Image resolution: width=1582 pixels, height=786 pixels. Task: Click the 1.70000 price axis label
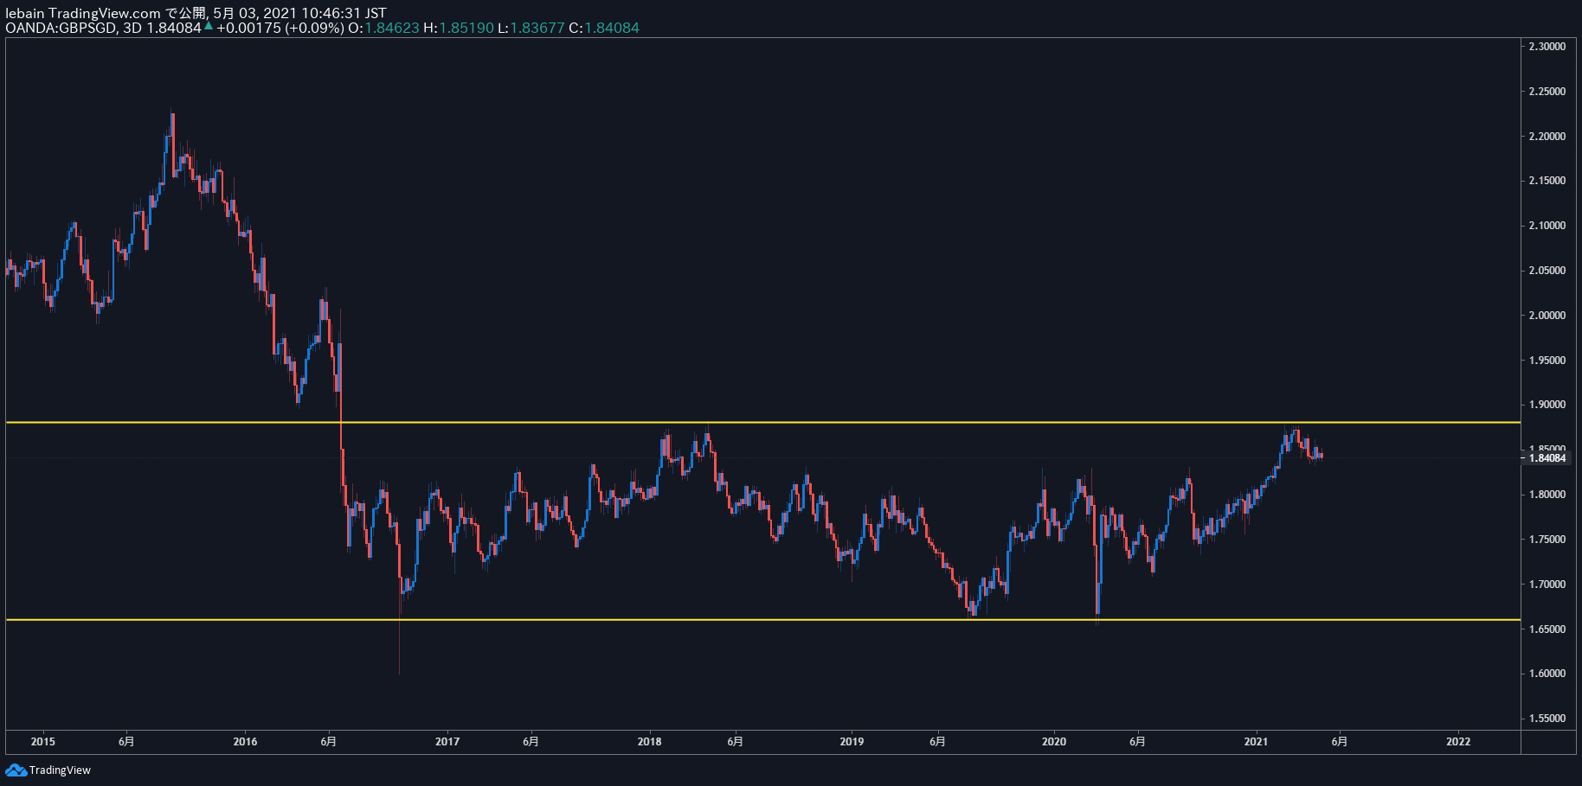click(1547, 585)
